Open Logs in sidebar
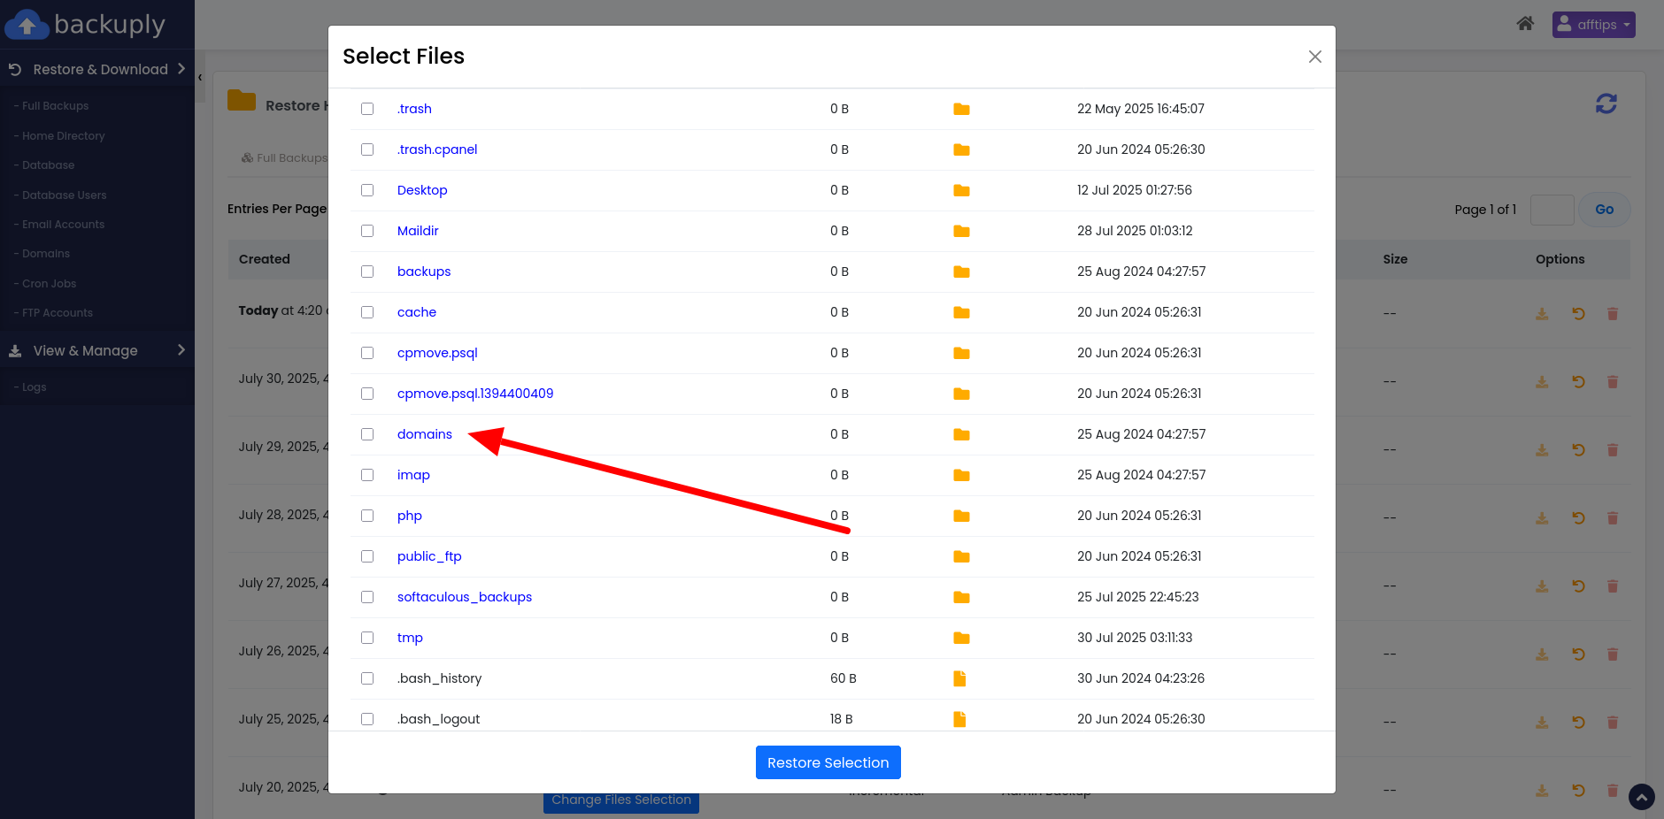 (x=34, y=387)
